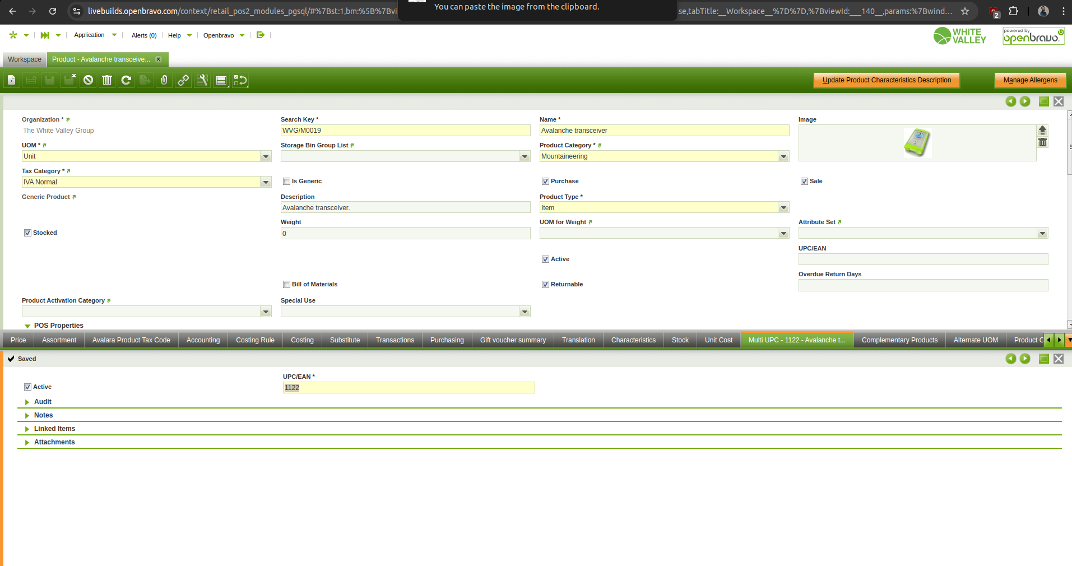Open the Product Category dropdown arrow
This screenshot has height=566, width=1072.
[x=783, y=157]
